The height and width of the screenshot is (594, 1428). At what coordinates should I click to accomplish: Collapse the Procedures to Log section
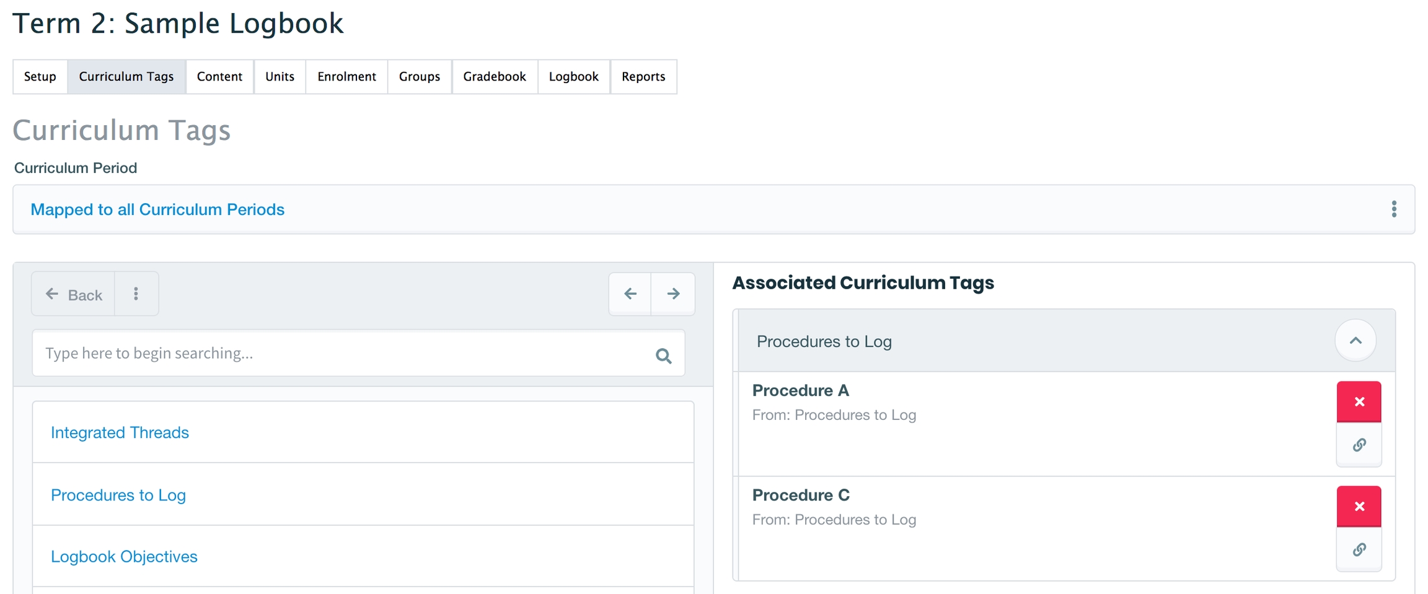pos(1355,341)
